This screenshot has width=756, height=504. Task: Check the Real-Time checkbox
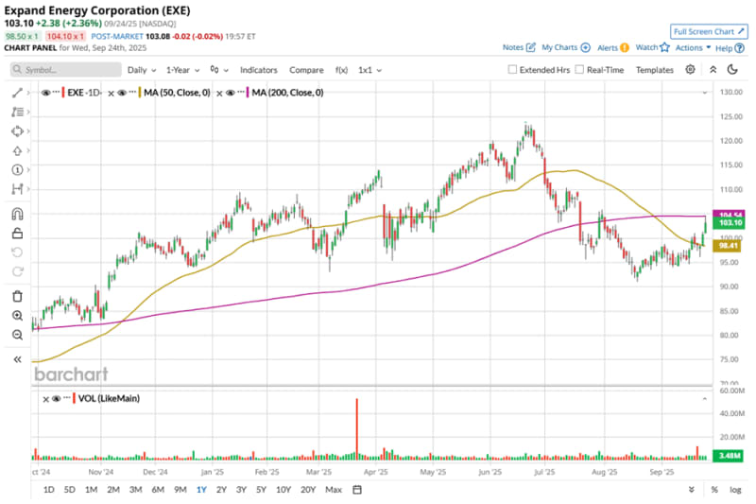coord(579,70)
